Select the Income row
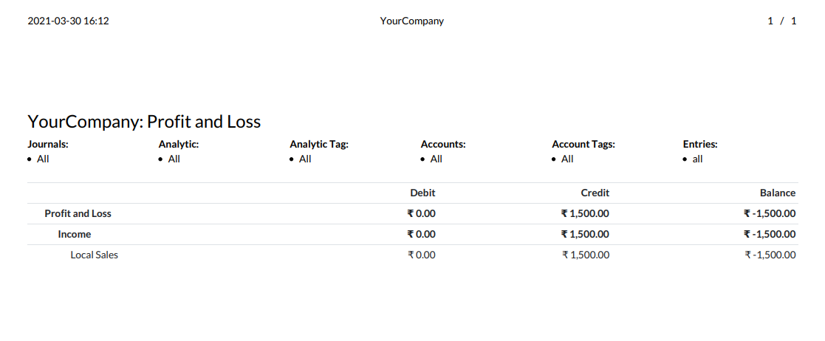 (x=412, y=234)
